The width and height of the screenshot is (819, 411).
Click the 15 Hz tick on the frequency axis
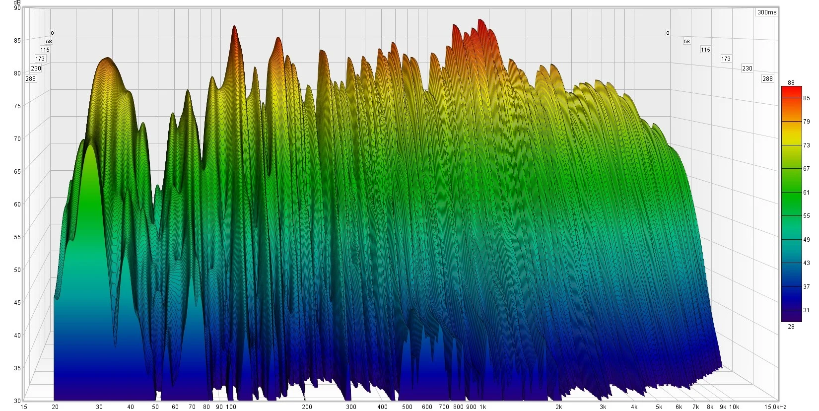24,407
